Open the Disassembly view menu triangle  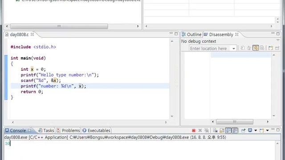(278, 40)
